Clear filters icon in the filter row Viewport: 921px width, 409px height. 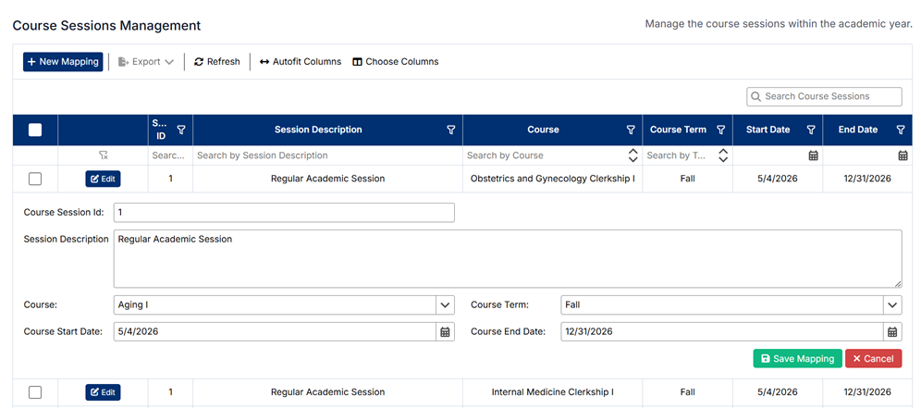point(104,155)
